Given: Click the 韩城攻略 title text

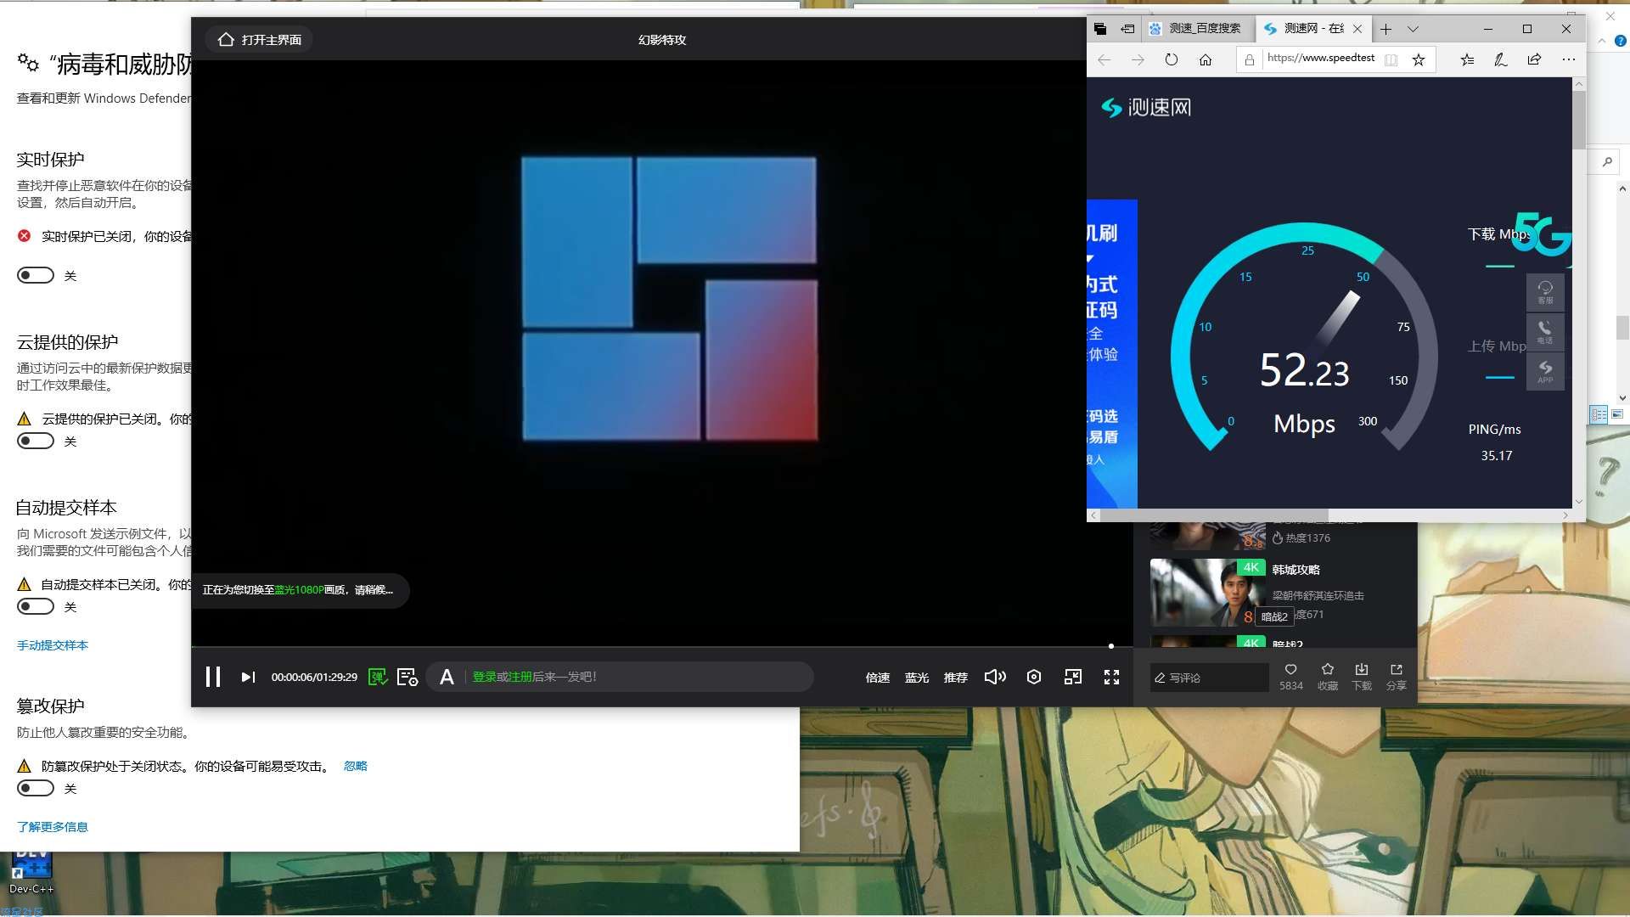Looking at the screenshot, I should pyautogui.click(x=1296, y=570).
